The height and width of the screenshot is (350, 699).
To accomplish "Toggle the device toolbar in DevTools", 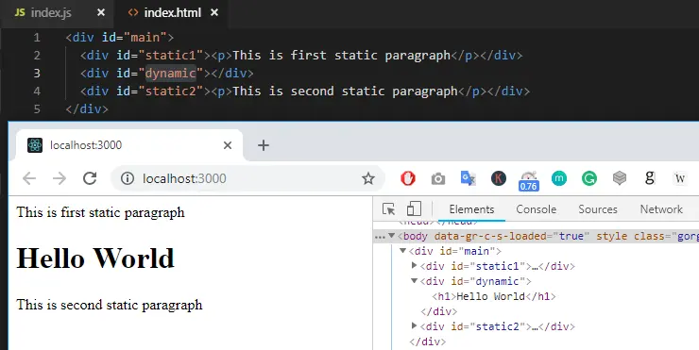I will coord(414,208).
